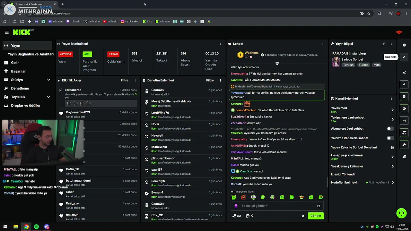Open Filtre in Etkinlik Akışı
This screenshot has height=231, width=411.
click(x=124, y=81)
